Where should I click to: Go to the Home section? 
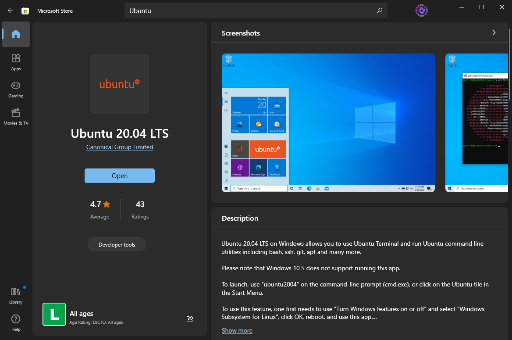pyautogui.click(x=16, y=34)
